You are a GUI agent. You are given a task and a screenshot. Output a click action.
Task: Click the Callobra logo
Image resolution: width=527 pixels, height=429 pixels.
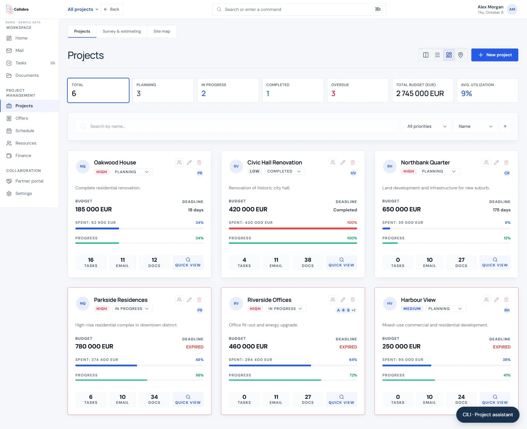[x=17, y=9]
